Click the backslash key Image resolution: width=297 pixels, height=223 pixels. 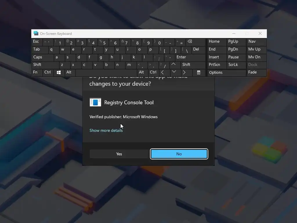[x=186, y=49]
